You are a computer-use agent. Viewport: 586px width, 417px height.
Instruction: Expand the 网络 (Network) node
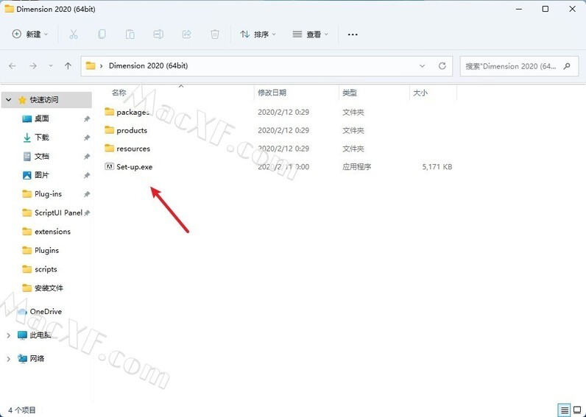(x=9, y=359)
